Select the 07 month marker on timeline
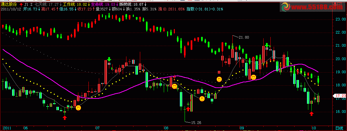The image size is (347, 131). (x=98, y=128)
